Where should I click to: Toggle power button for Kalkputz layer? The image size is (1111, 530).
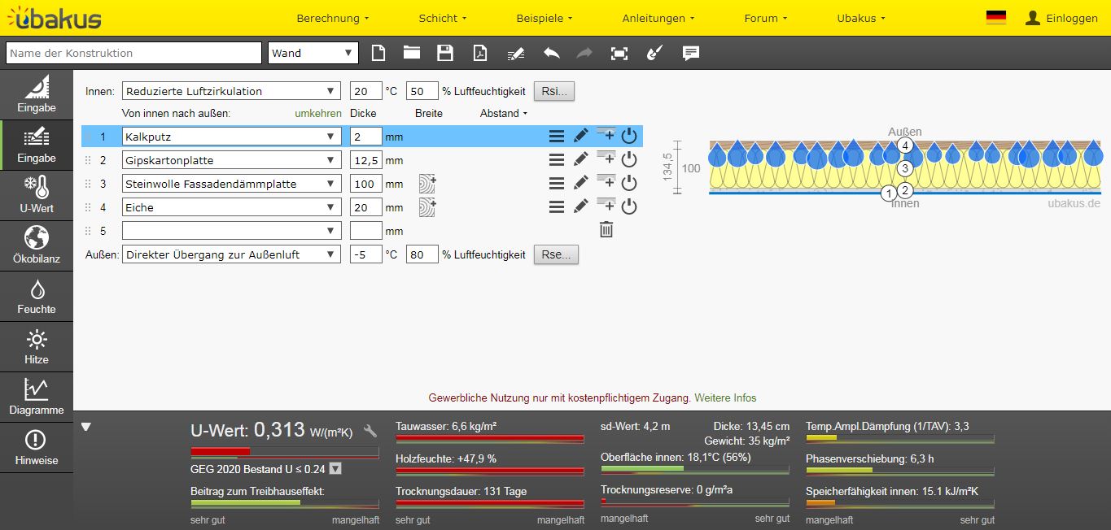point(628,137)
